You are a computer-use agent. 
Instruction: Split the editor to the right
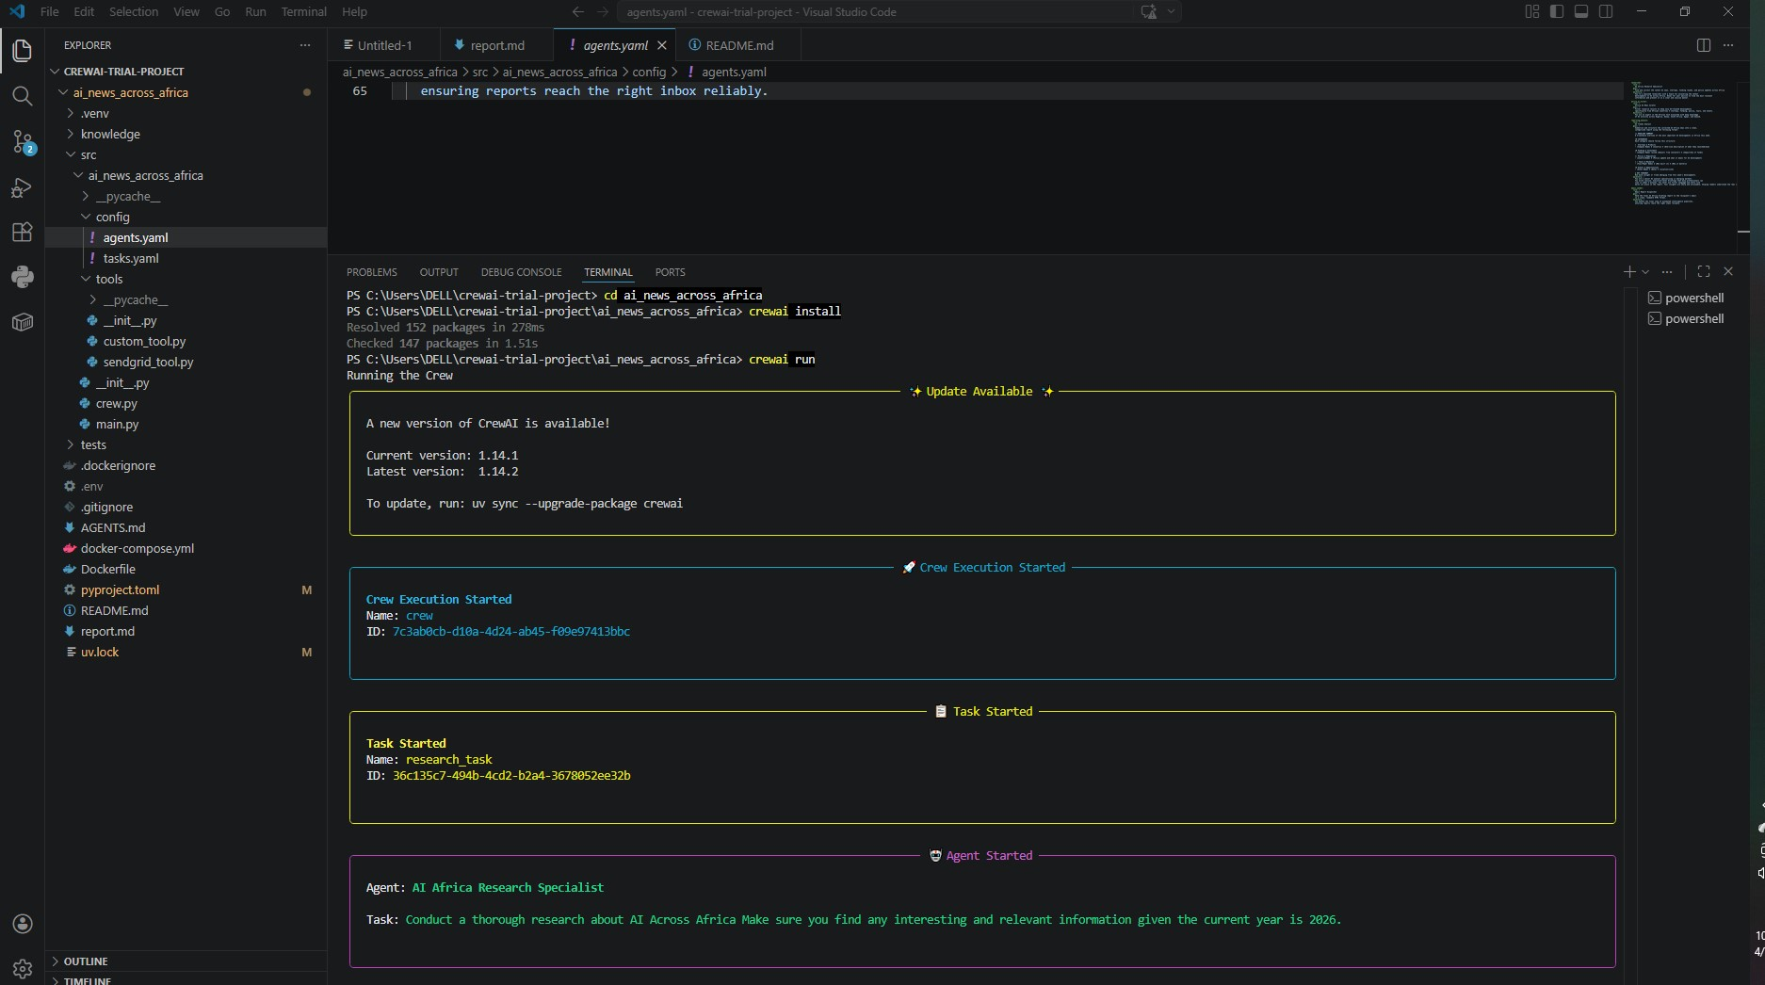click(1703, 45)
